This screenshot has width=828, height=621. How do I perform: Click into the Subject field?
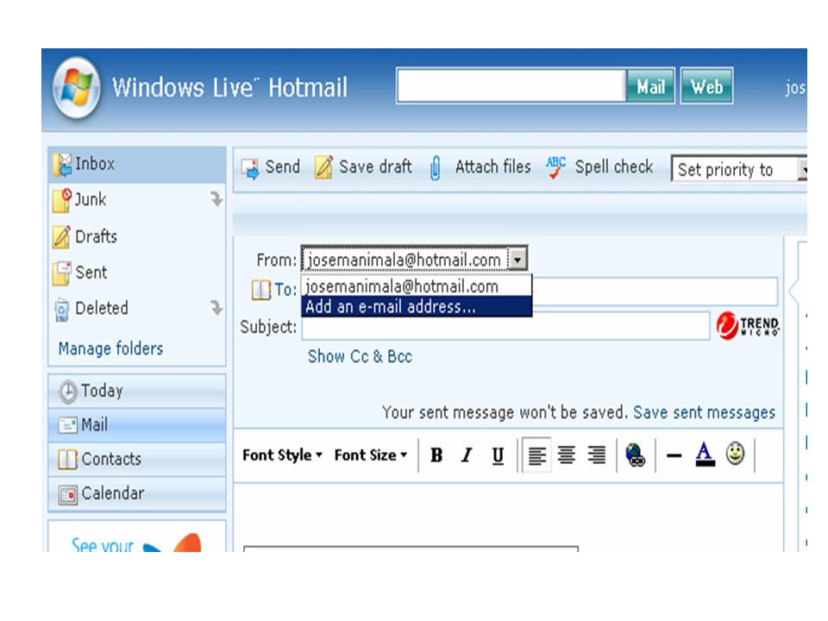click(505, 326)
